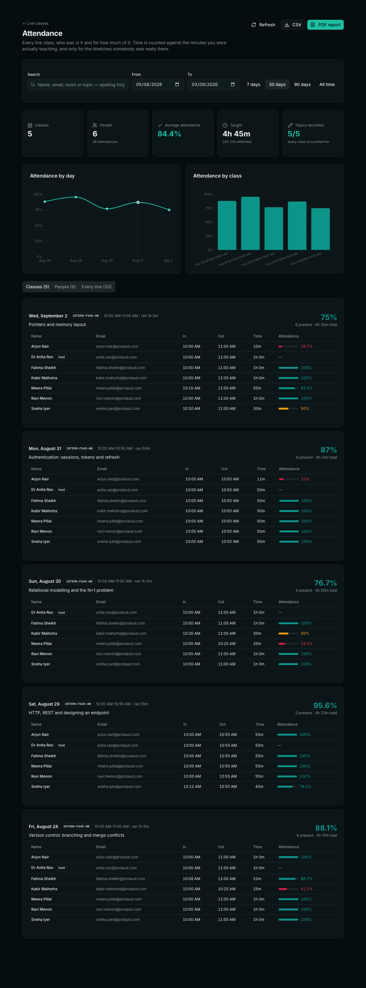This screenshot has height=988, width=366.
Task: Click the download icon beside CSV
Action: (x=287, y=25)
